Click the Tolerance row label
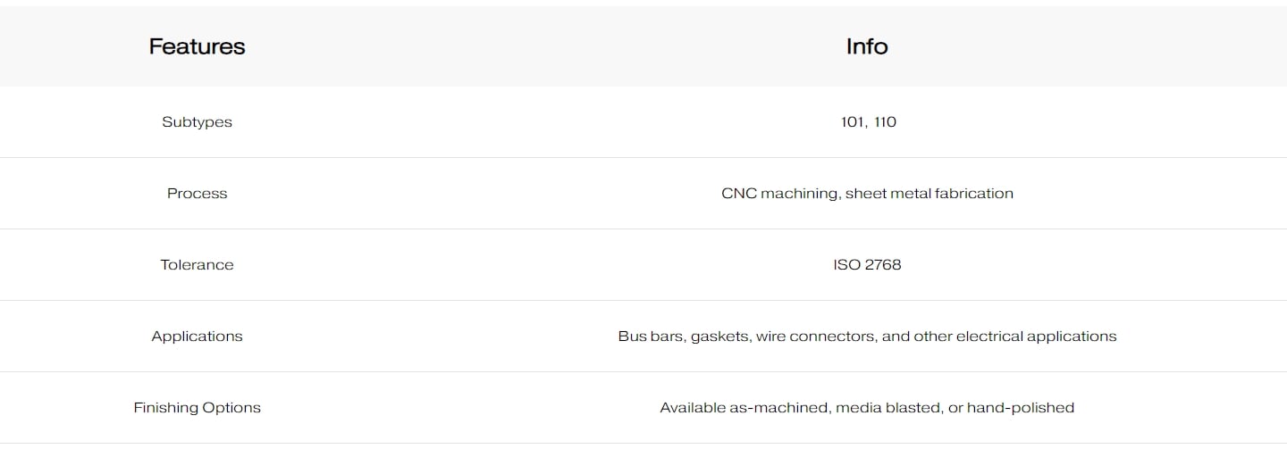Viewport: 1287px width, 449px height. 197,265
